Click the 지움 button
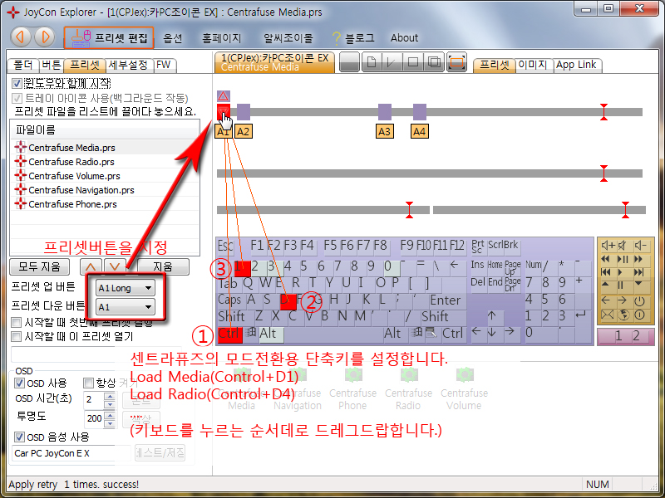The image size is (665, 498). (163, 266)
